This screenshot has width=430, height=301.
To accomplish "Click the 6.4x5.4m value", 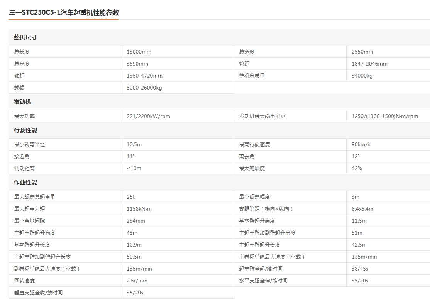I will coord(362,209).
